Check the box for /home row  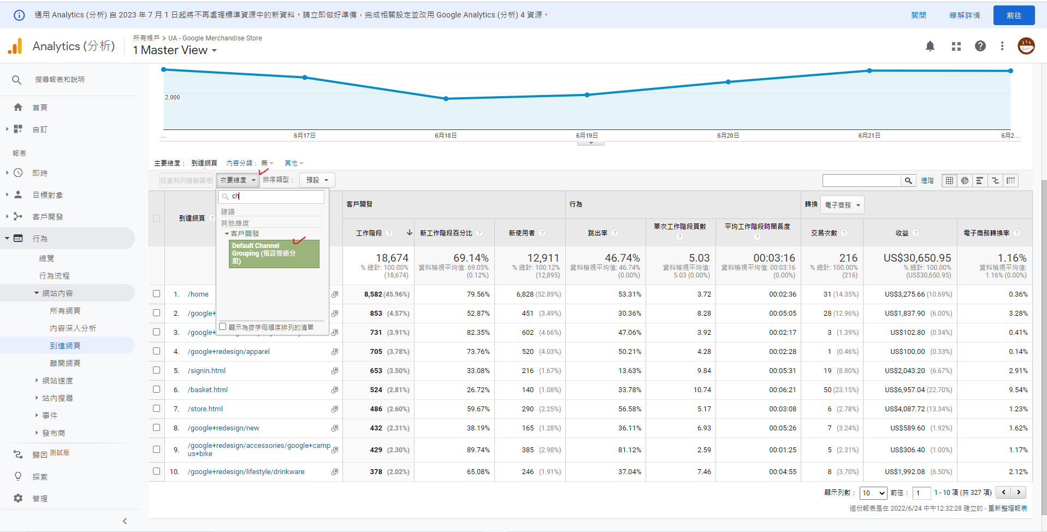[156, 294]
